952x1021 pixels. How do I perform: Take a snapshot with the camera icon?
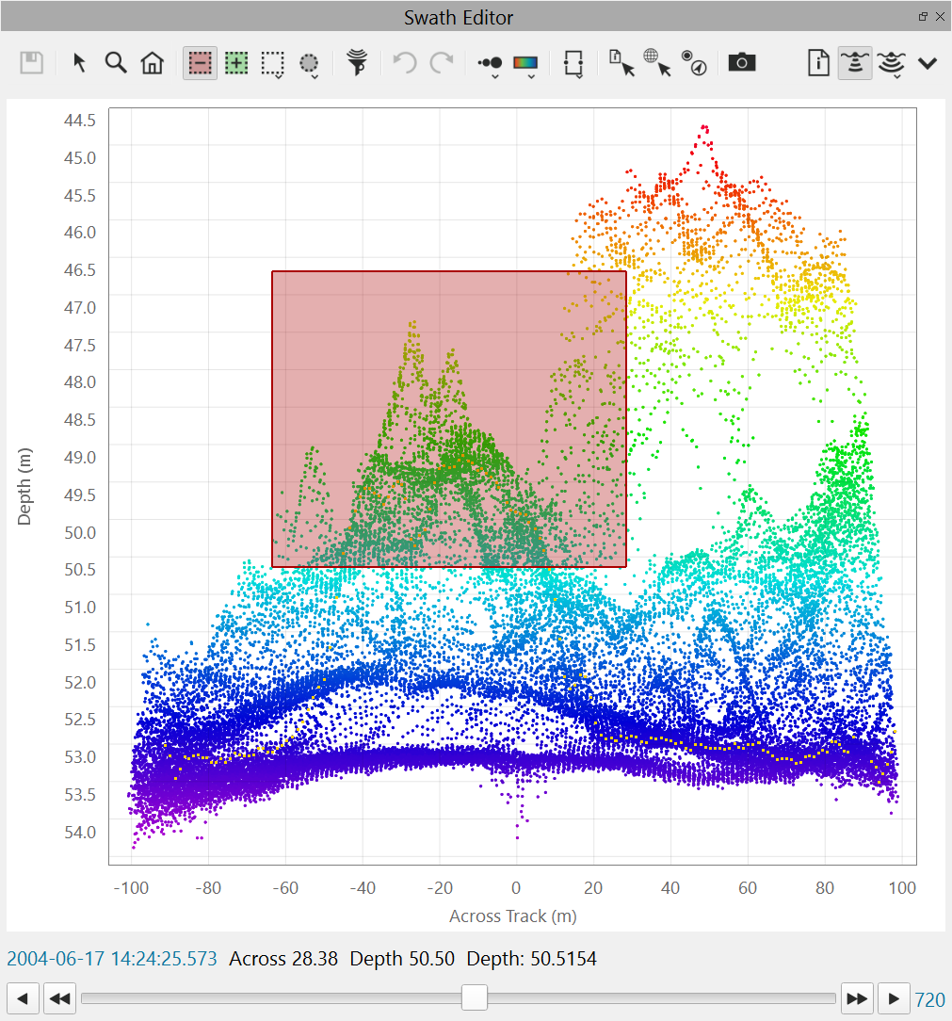coord(742,63)
